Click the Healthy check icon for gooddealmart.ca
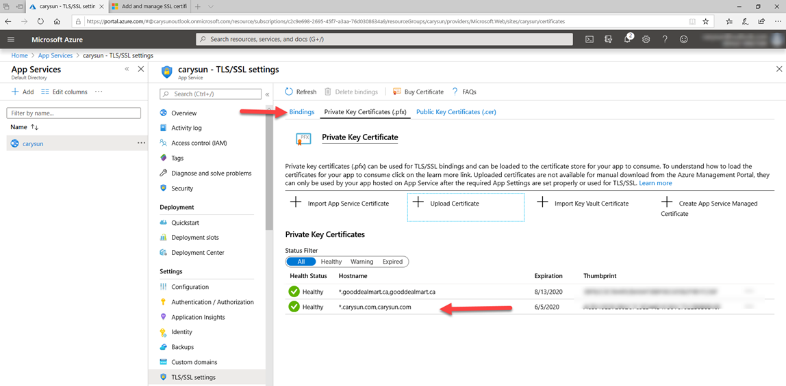This screenshot has width=786, height=386. point(293,292)
